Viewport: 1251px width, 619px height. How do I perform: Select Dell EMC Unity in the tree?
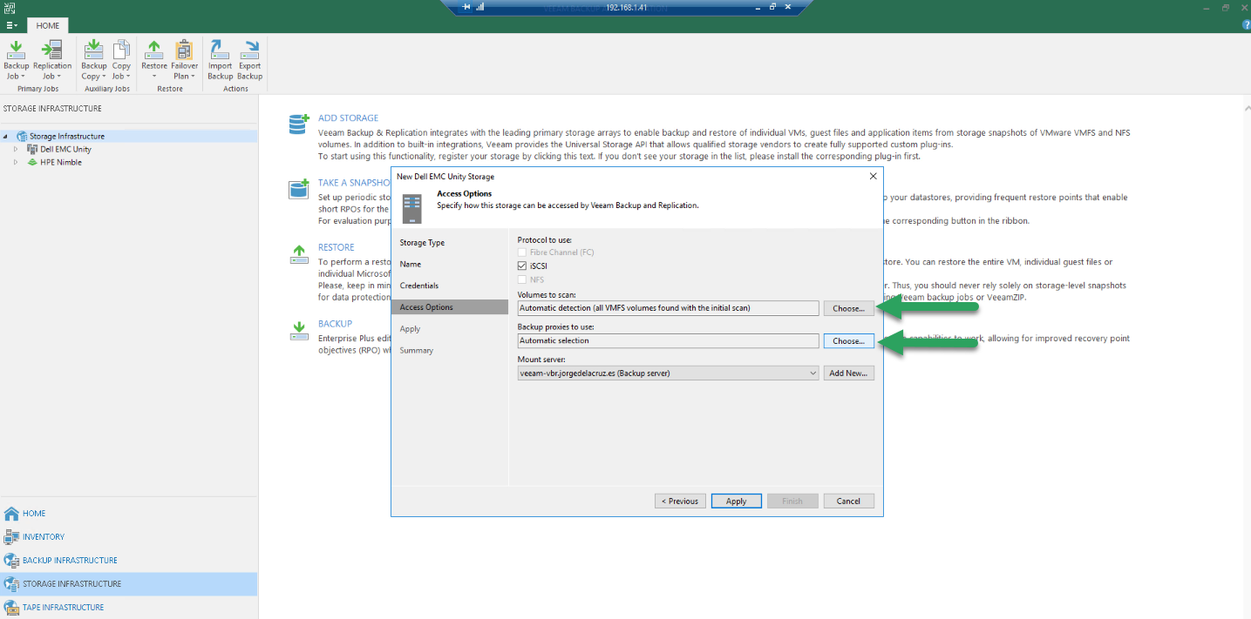click(x=65, y=149)
